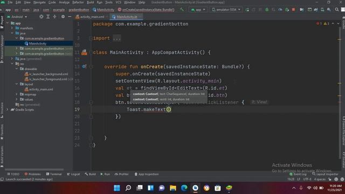Viewport: 345px width, 194px height.
Task: Open the Profiler tool window
Action: click(122, 174)
